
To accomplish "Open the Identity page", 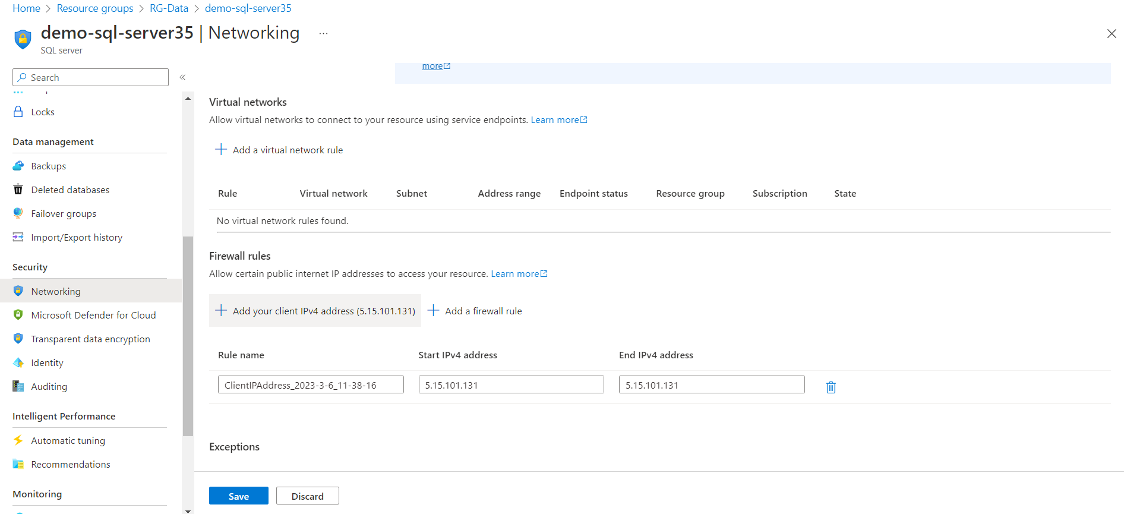I will tap(47, 362).
